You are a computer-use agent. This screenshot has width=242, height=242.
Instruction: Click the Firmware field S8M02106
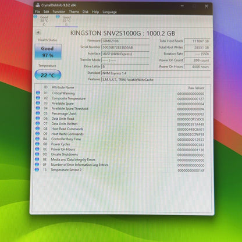coord(125,41)
